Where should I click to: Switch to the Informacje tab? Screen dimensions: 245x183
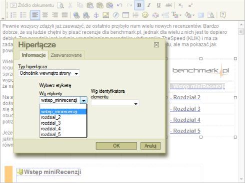[x=34, y=55]
